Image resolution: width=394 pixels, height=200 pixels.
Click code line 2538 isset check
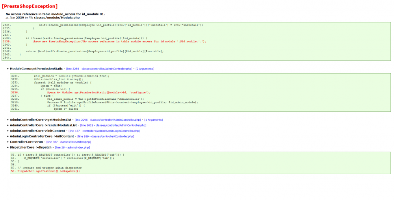click(x=86, y=38)
